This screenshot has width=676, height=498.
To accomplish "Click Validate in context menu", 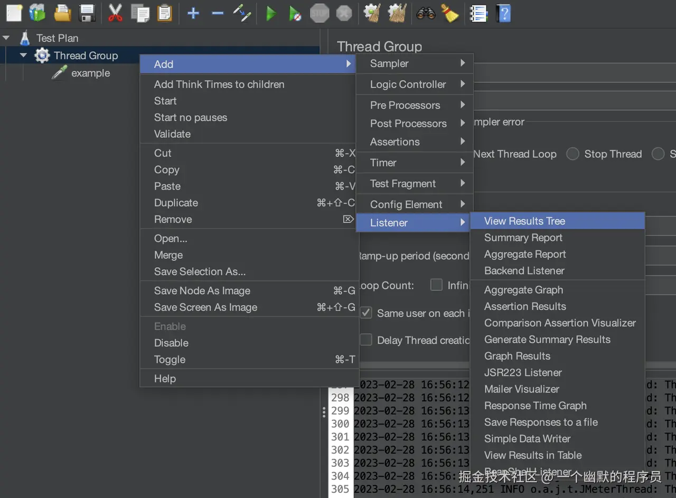I will pos(248,134).
